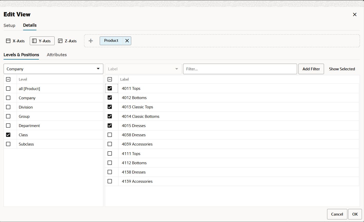364x222 pixels.
Task: Select the X-Axis layout icon
Action: coord(8,41)
